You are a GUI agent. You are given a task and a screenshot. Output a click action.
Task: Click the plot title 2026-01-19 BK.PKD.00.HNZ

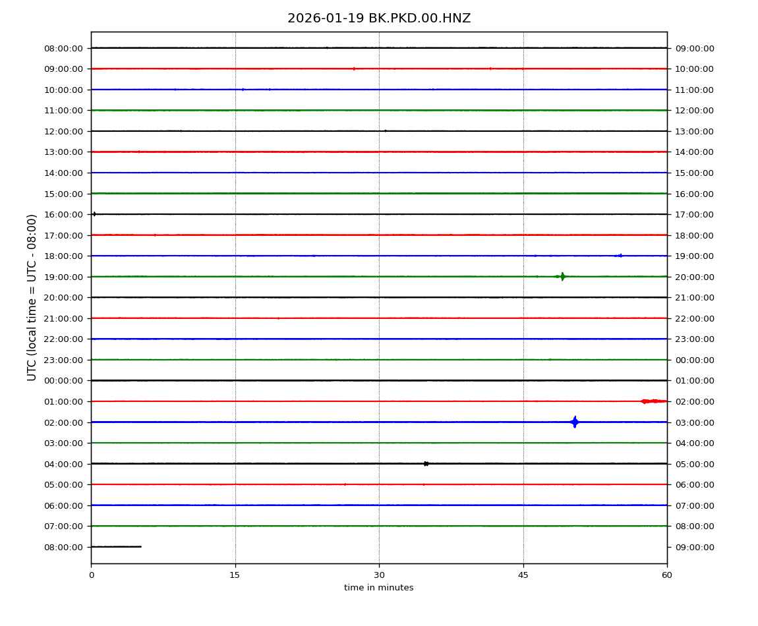[x=379, y=18]
